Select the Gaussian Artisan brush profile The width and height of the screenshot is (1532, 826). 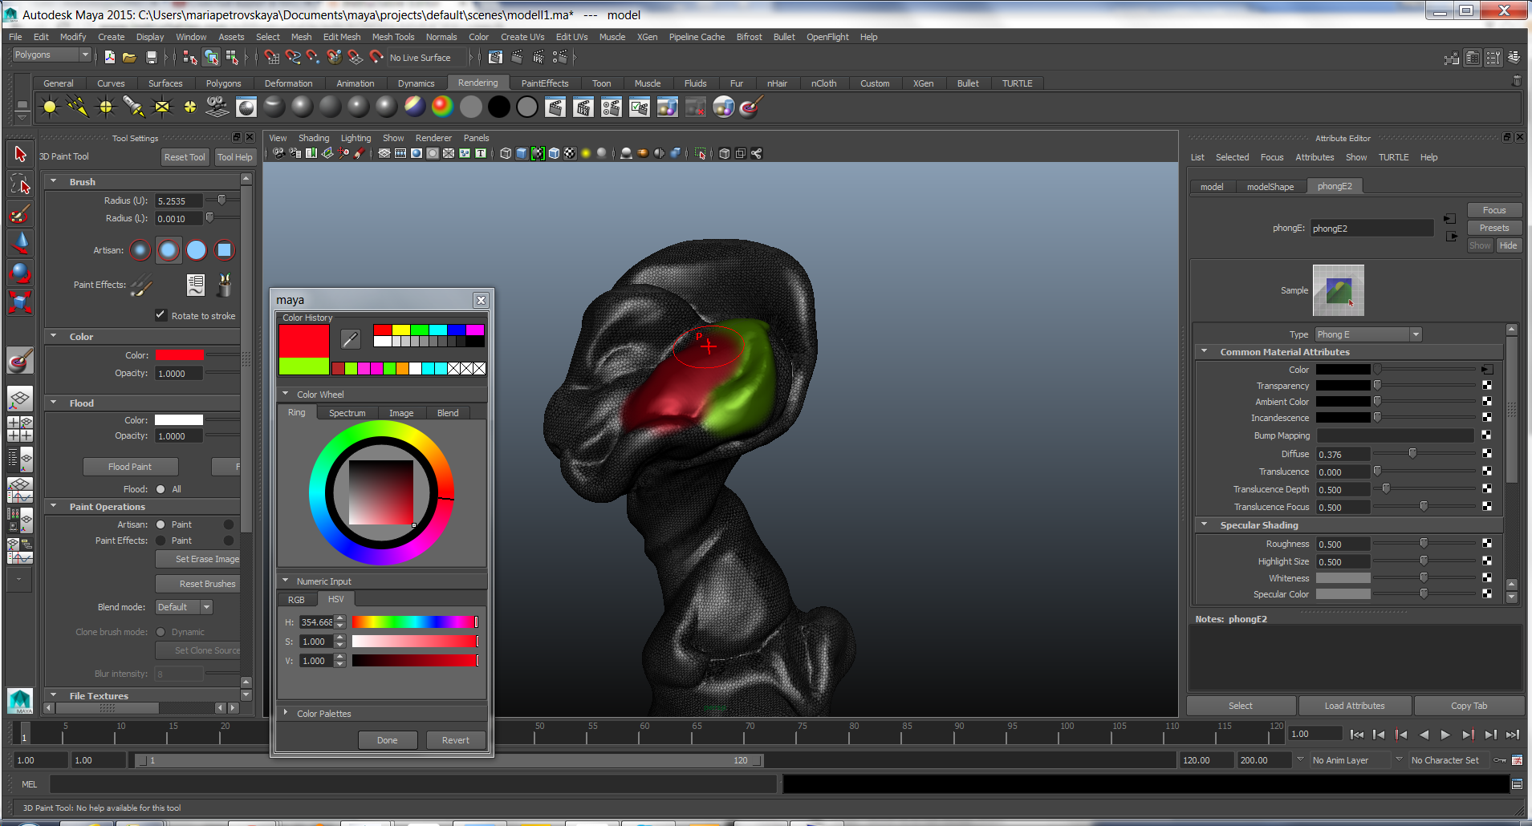point(140,250)
